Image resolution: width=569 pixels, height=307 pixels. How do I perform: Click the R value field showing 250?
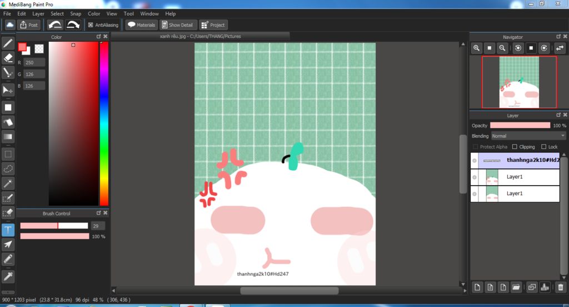(x=34, y=62)
